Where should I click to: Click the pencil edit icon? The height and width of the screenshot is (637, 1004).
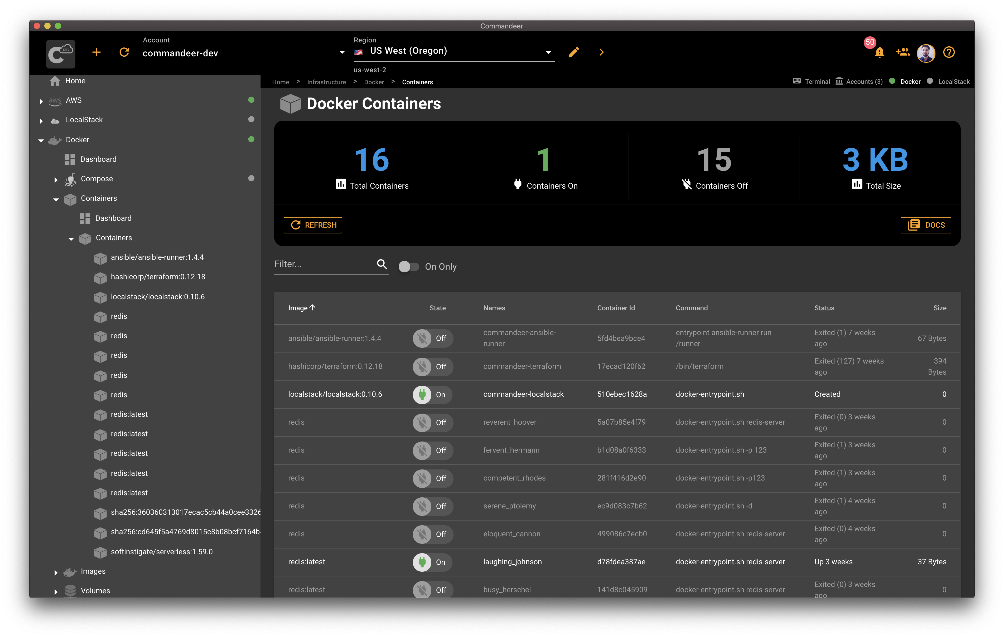pyautogui.click(x=574, y=52)
